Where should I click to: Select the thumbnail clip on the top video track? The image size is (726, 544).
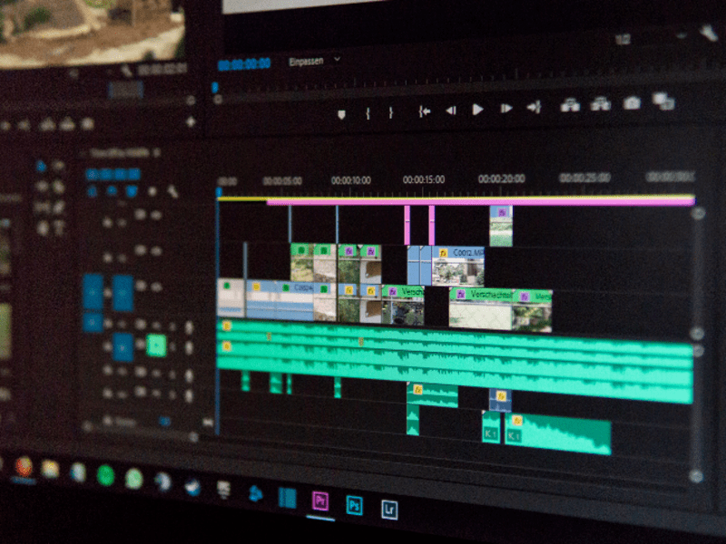coord(501,225)
